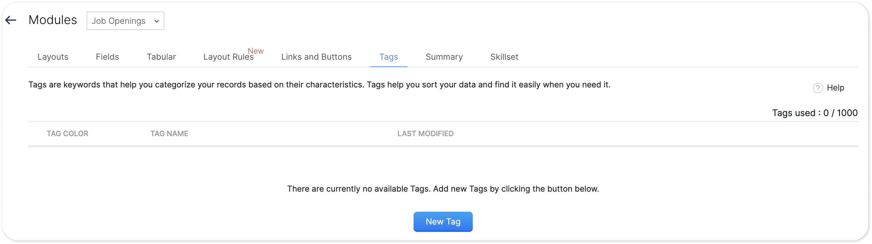Click the Tags used counter text

814,113
